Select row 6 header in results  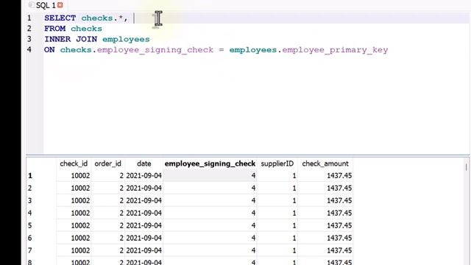(41, 238)
